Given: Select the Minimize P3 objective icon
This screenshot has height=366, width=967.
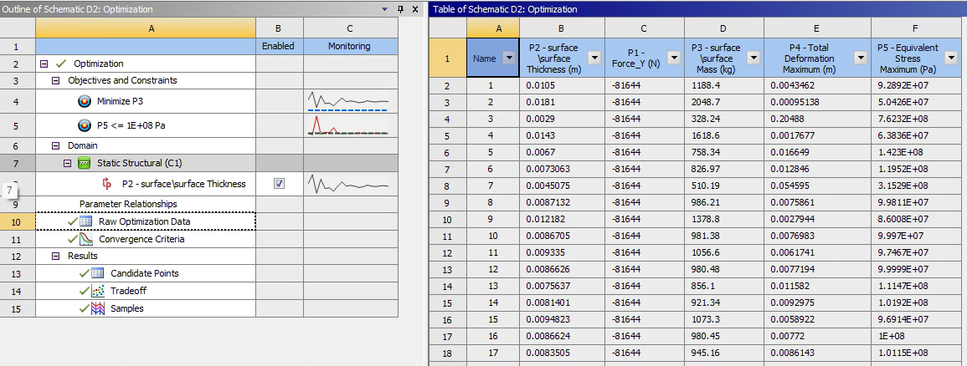Looking at the screenshot, I should 84,102.
